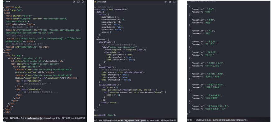Click the userAnswers: [] line
The height and width of the screenshot is (122, 272).
[x=111, y=22]
